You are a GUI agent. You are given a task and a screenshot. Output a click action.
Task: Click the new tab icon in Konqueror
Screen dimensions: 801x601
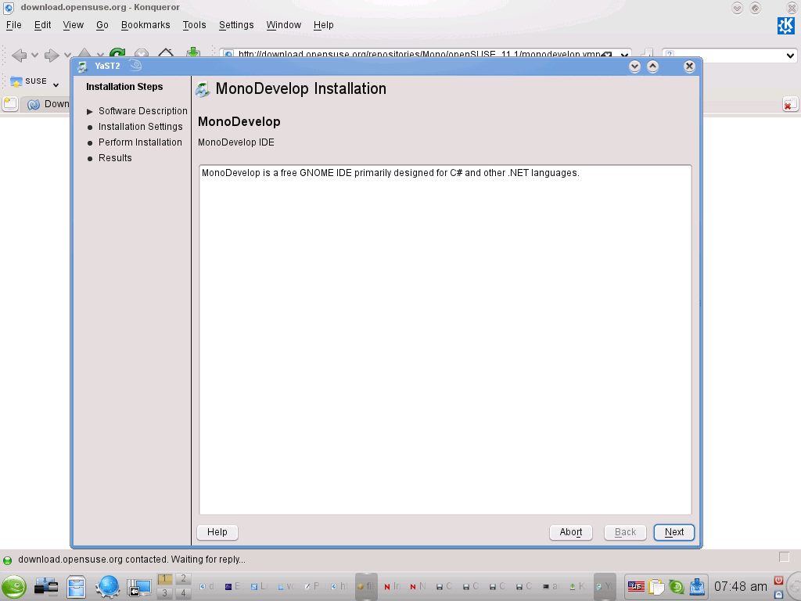9,104
